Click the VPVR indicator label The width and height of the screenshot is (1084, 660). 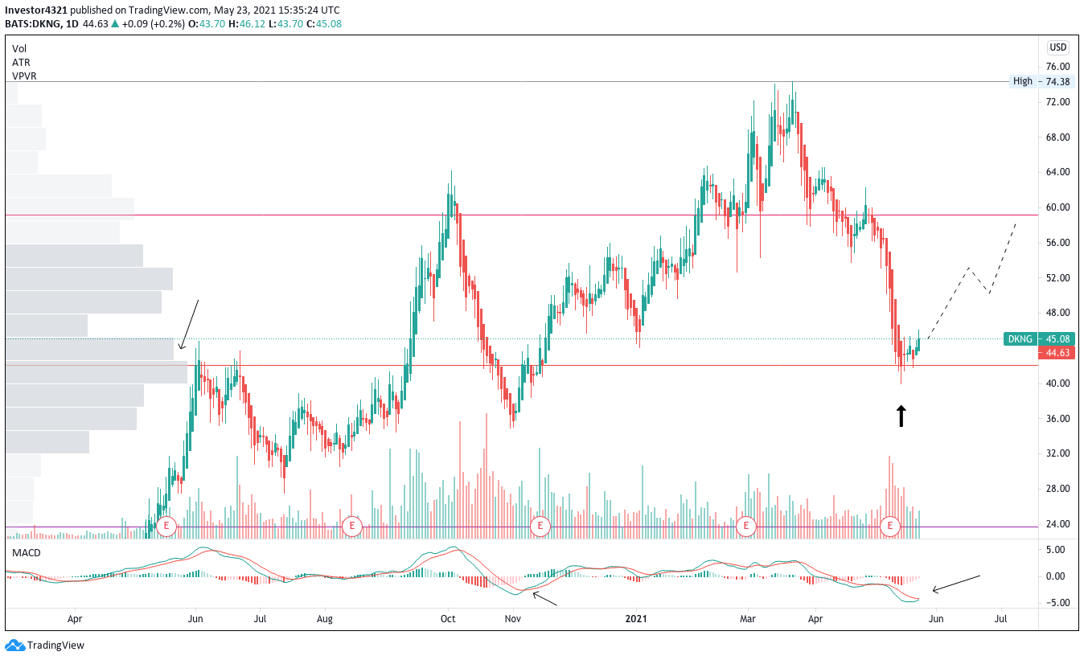(24, 76)
